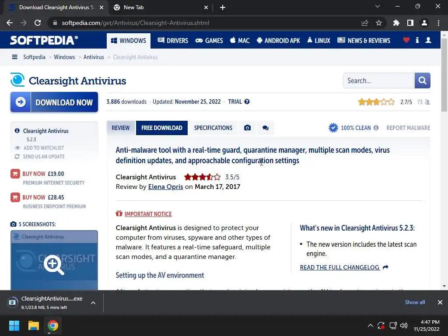The width and height of the screenshot is (448, 336).
Task: Go to Antivirus breadcrumb link
Action: pos(94,57)
